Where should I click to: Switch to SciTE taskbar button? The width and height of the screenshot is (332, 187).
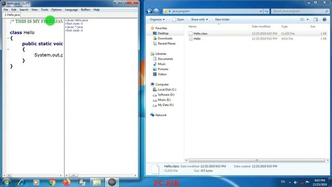[112, 182]
